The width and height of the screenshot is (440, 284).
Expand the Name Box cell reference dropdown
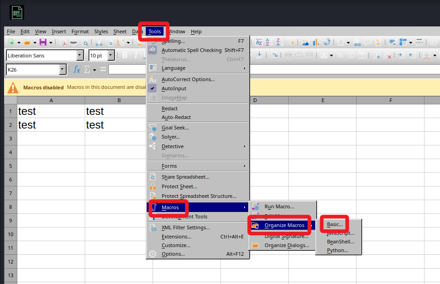pos(63,70)
